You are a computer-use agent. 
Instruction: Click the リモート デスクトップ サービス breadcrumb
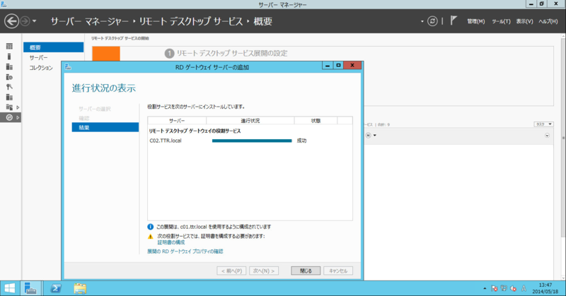tap(191, 21)
